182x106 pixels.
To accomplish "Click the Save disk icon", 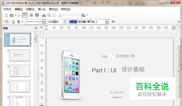I will (19, 15).
